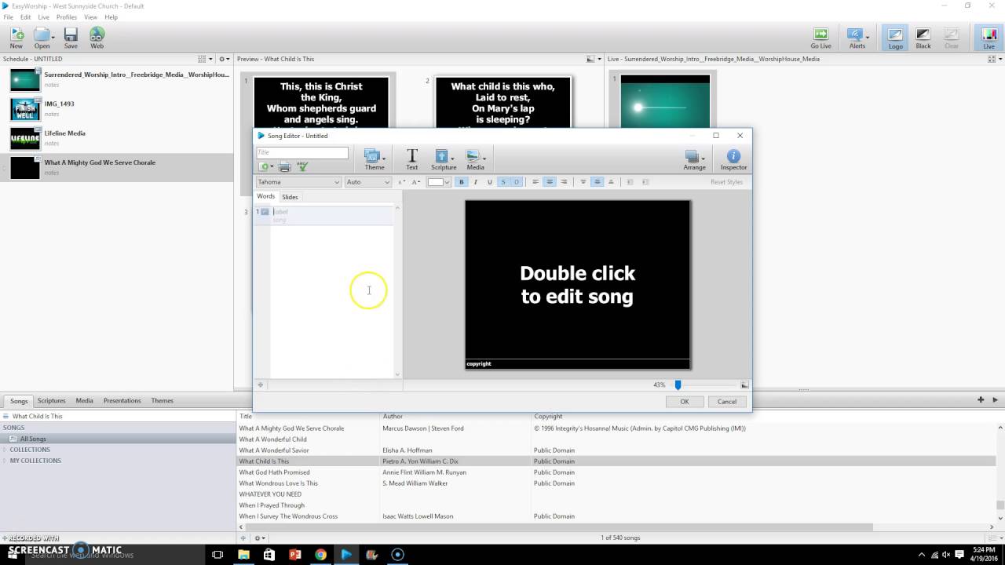Viewport: 1005px width, 565px height.
Task: Open the Profiles menu
Action: click(x=67, y=17)
